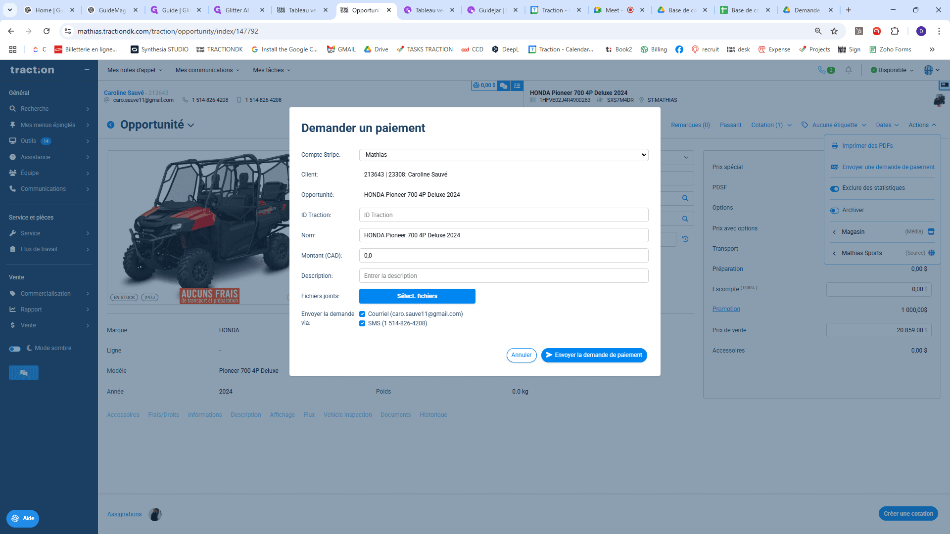Click the vehicle thumbnail at top right
The image size is (950, 534).
coord(939,100)
